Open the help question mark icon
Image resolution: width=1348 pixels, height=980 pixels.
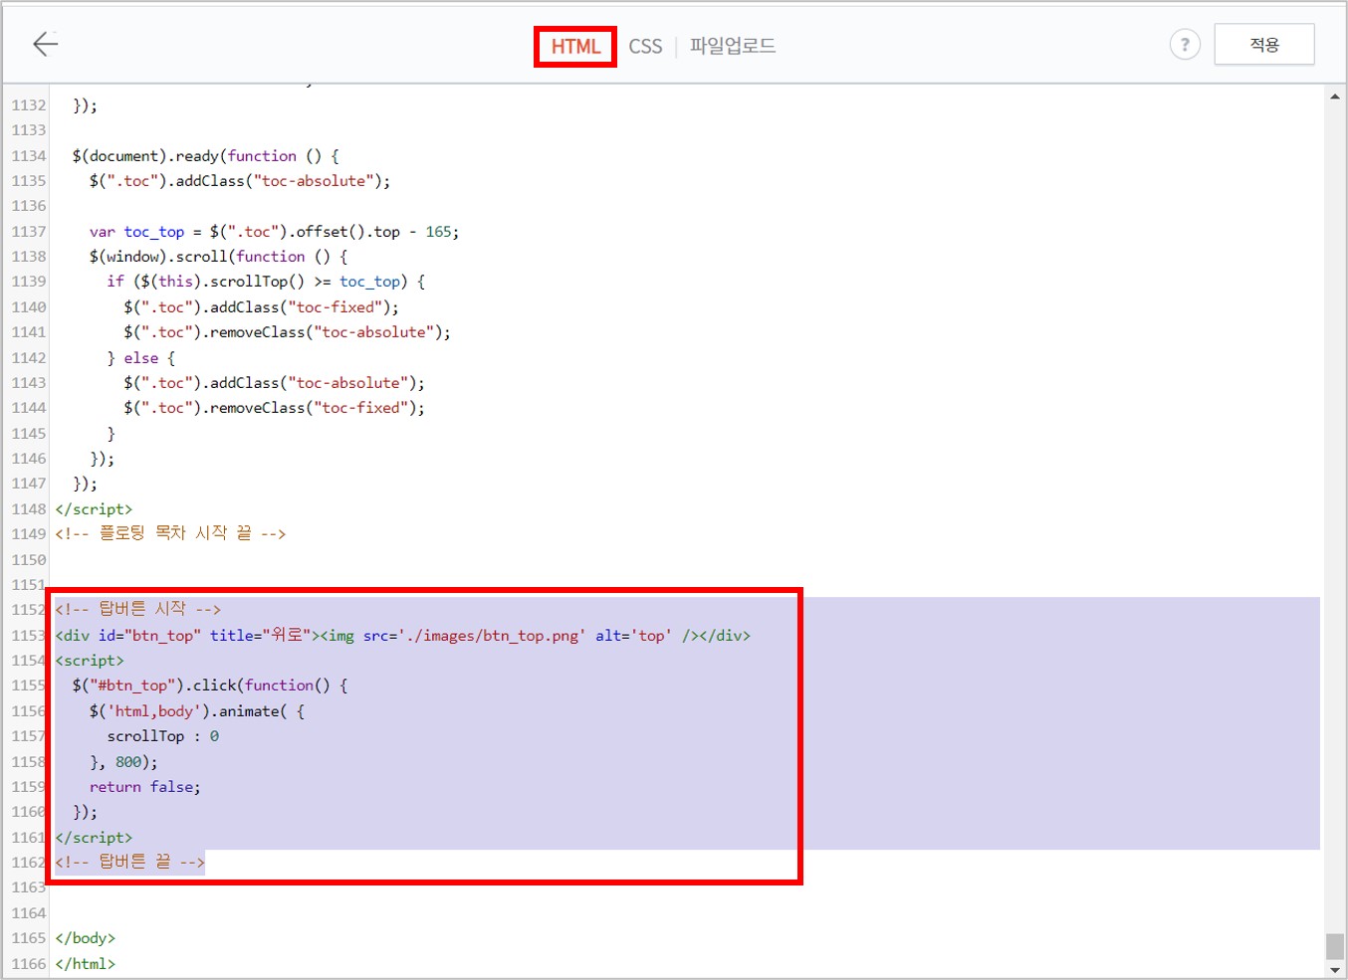(1185, 45)
